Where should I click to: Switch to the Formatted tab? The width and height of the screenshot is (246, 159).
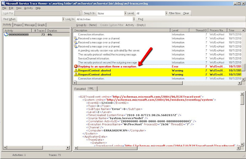pos(80,89)
